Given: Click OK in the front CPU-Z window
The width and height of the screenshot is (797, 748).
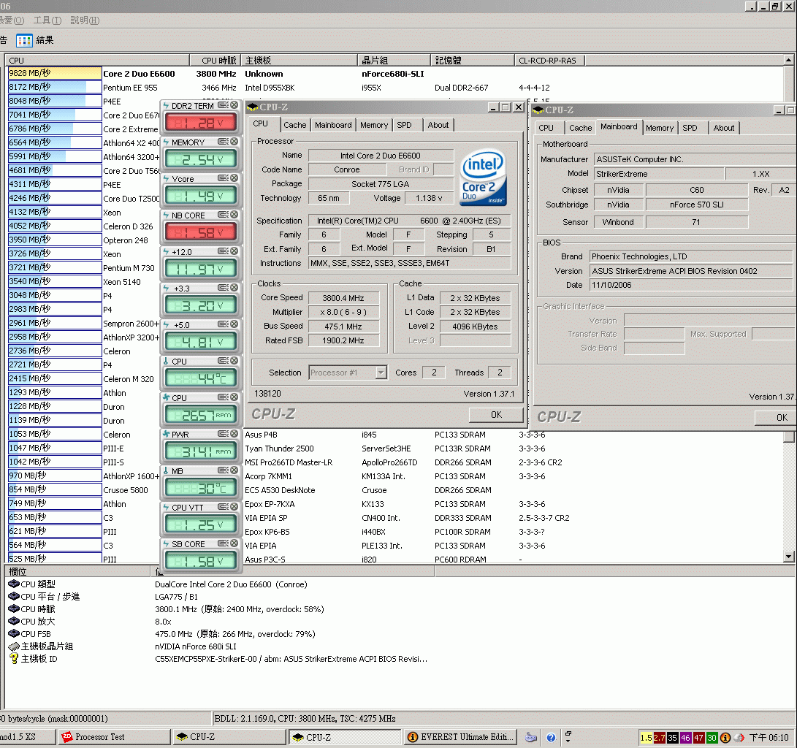Looking at the screenshot, I should 496,415.
